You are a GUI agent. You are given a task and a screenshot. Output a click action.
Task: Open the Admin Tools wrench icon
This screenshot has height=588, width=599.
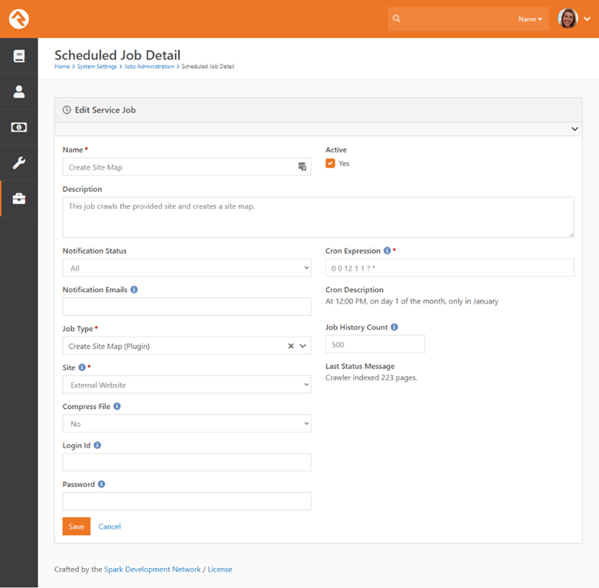point(18,163)
